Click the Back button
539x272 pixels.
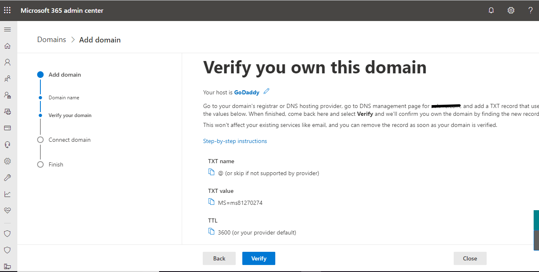pyautogui.click(x=219, y=258)
